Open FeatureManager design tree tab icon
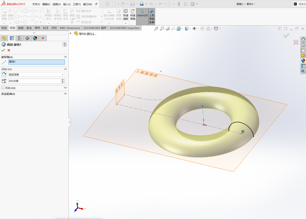Viewport: 306px width, 219px height. [4, 38]
